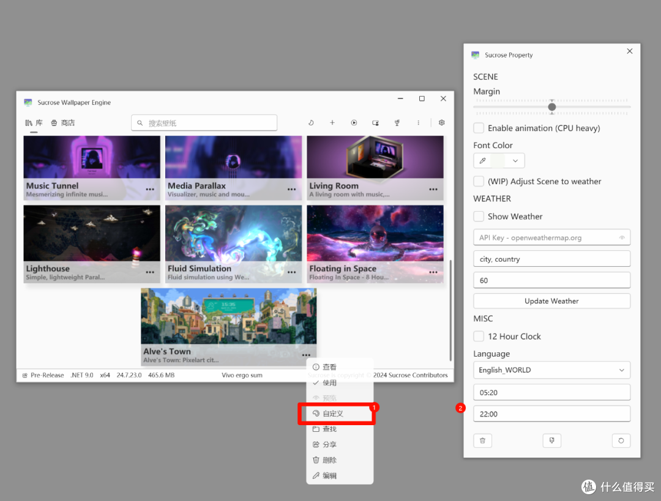Screen dimensions: 661x501
Task: Click the play circle icon in toolbar
Action: (354, 122)
